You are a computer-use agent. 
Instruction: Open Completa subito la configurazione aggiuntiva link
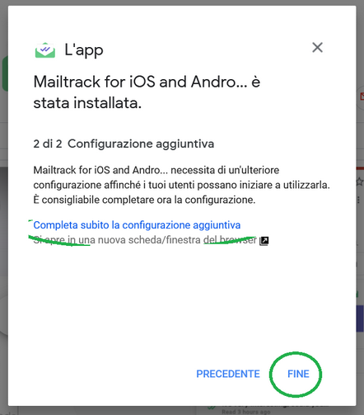pos(137,225)
